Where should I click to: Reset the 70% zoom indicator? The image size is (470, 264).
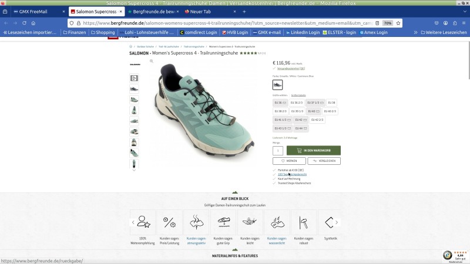(x=388, y=23)
